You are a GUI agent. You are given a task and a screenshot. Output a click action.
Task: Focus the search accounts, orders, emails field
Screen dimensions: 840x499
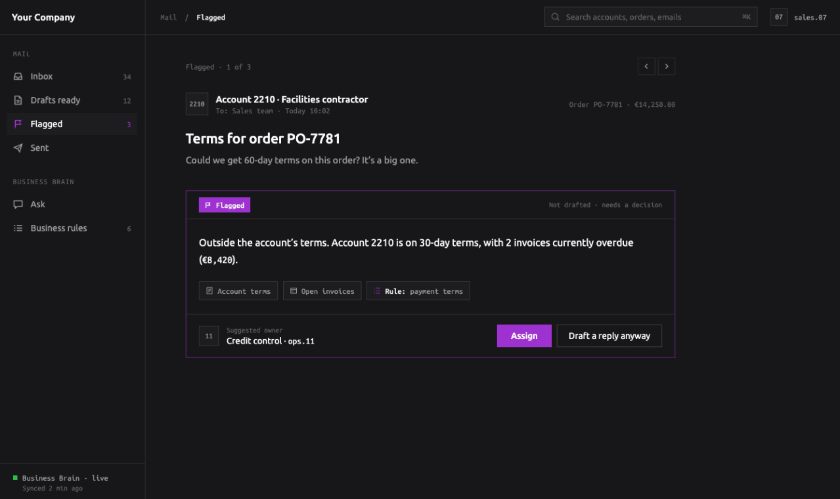coord(651,17)
